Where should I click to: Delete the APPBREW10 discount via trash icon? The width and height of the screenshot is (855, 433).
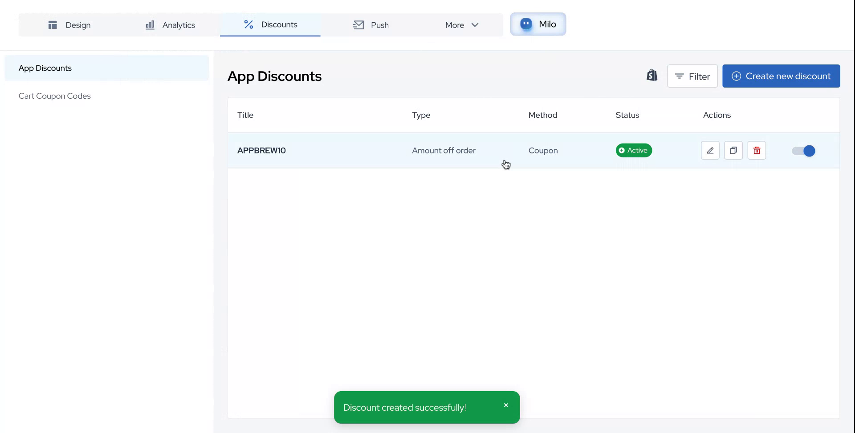(x=757, y=150)
